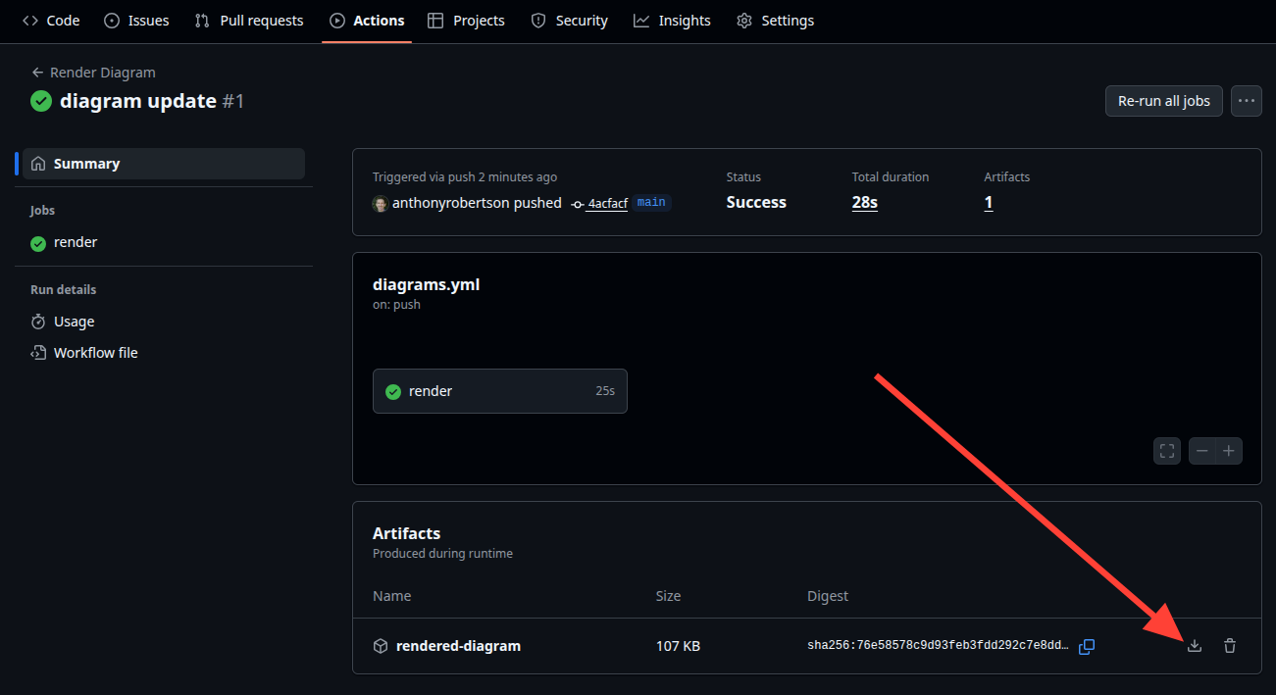Toggle fullscreen workflow graph view
This screenshot has height=695, width=1276.
(1167, 451)
